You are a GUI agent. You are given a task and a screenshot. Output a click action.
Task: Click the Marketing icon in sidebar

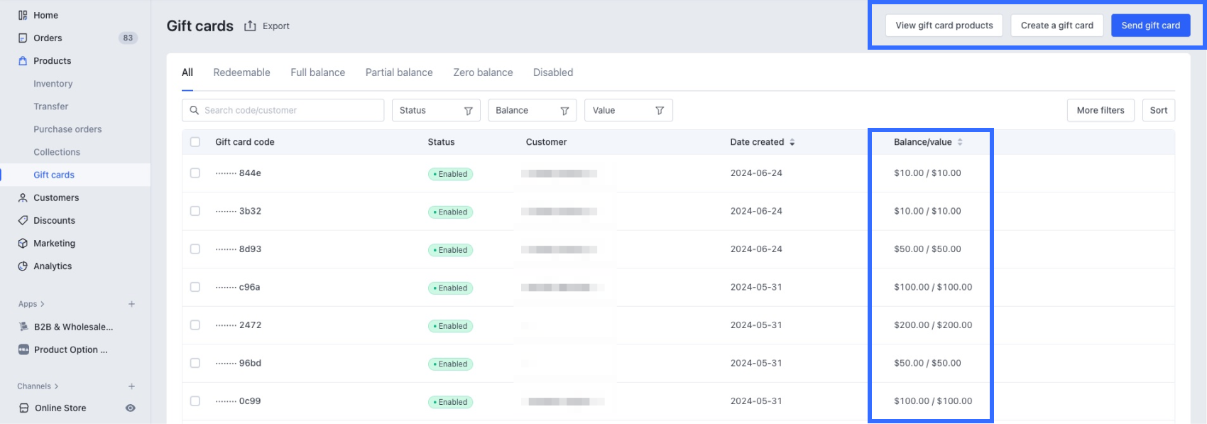[x=23, y=244]
